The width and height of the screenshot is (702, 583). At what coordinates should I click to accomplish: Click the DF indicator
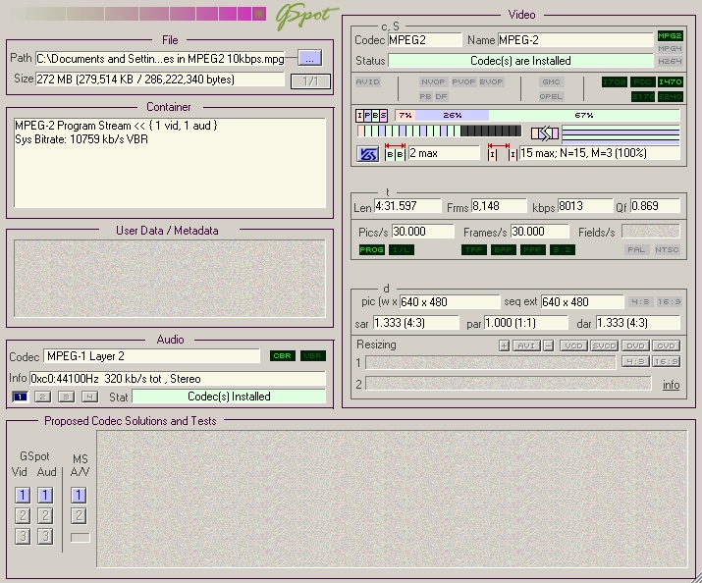[x=441, y=96]
